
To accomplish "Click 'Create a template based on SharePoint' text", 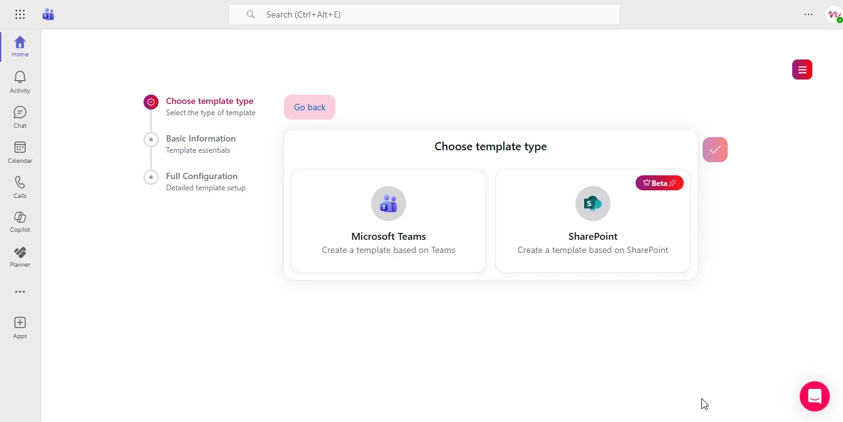I will click(593, 250).
